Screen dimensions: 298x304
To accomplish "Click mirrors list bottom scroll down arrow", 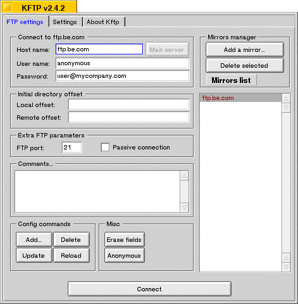I will click(286, 267).
